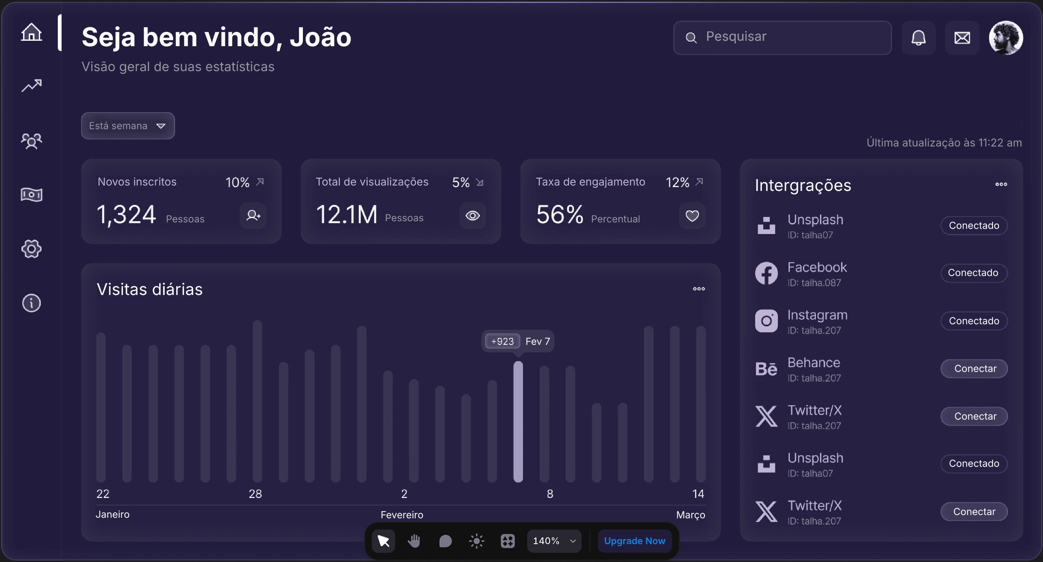The image size is (1043, 562).
Task: Expand the Está semana dropdown
Action: pos(128,126)
